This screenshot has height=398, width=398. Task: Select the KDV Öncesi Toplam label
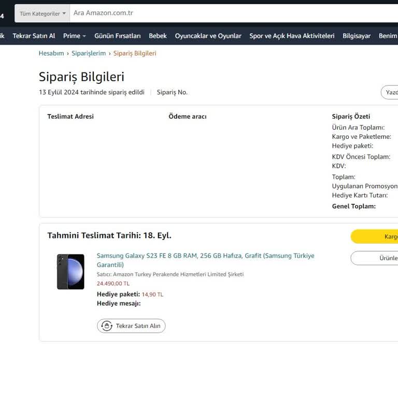(361, 157)
